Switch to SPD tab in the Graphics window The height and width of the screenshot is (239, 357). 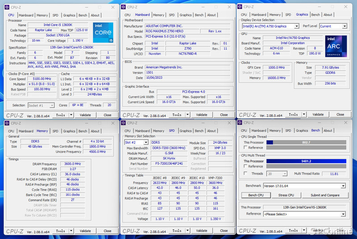[x=288, y=15]
